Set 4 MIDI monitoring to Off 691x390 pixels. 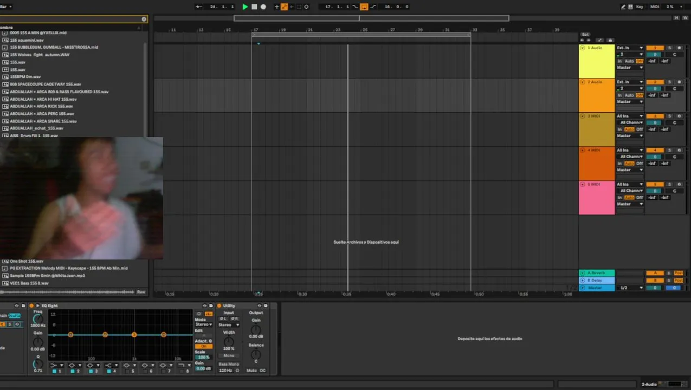click(x=640, y=163)
